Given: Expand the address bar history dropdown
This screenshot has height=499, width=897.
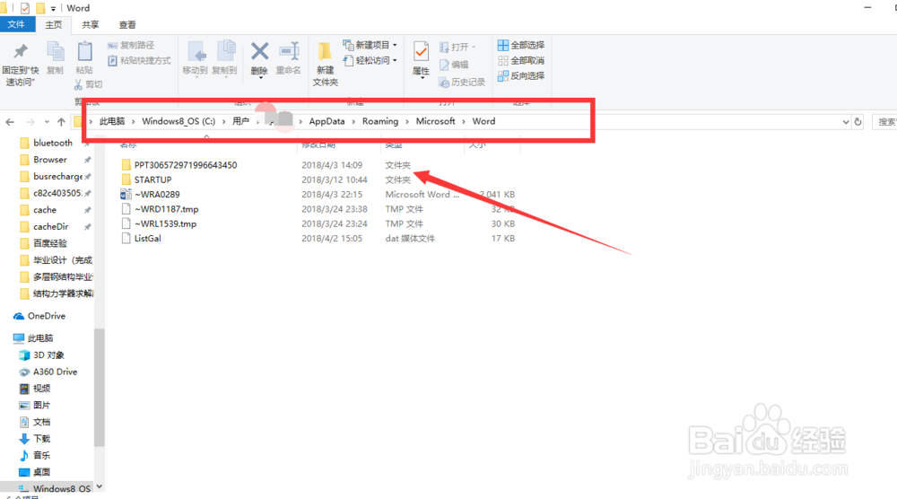Looking at the screenshot, I should [x=846, y=122].
